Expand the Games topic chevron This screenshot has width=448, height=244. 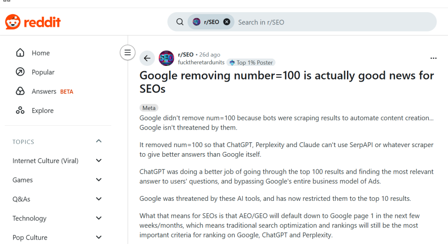click(x=98, y=180)
